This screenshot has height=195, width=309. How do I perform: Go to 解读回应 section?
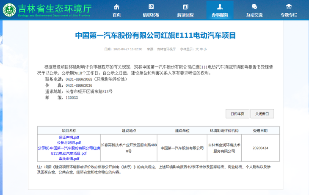click(x=185, y=15)
